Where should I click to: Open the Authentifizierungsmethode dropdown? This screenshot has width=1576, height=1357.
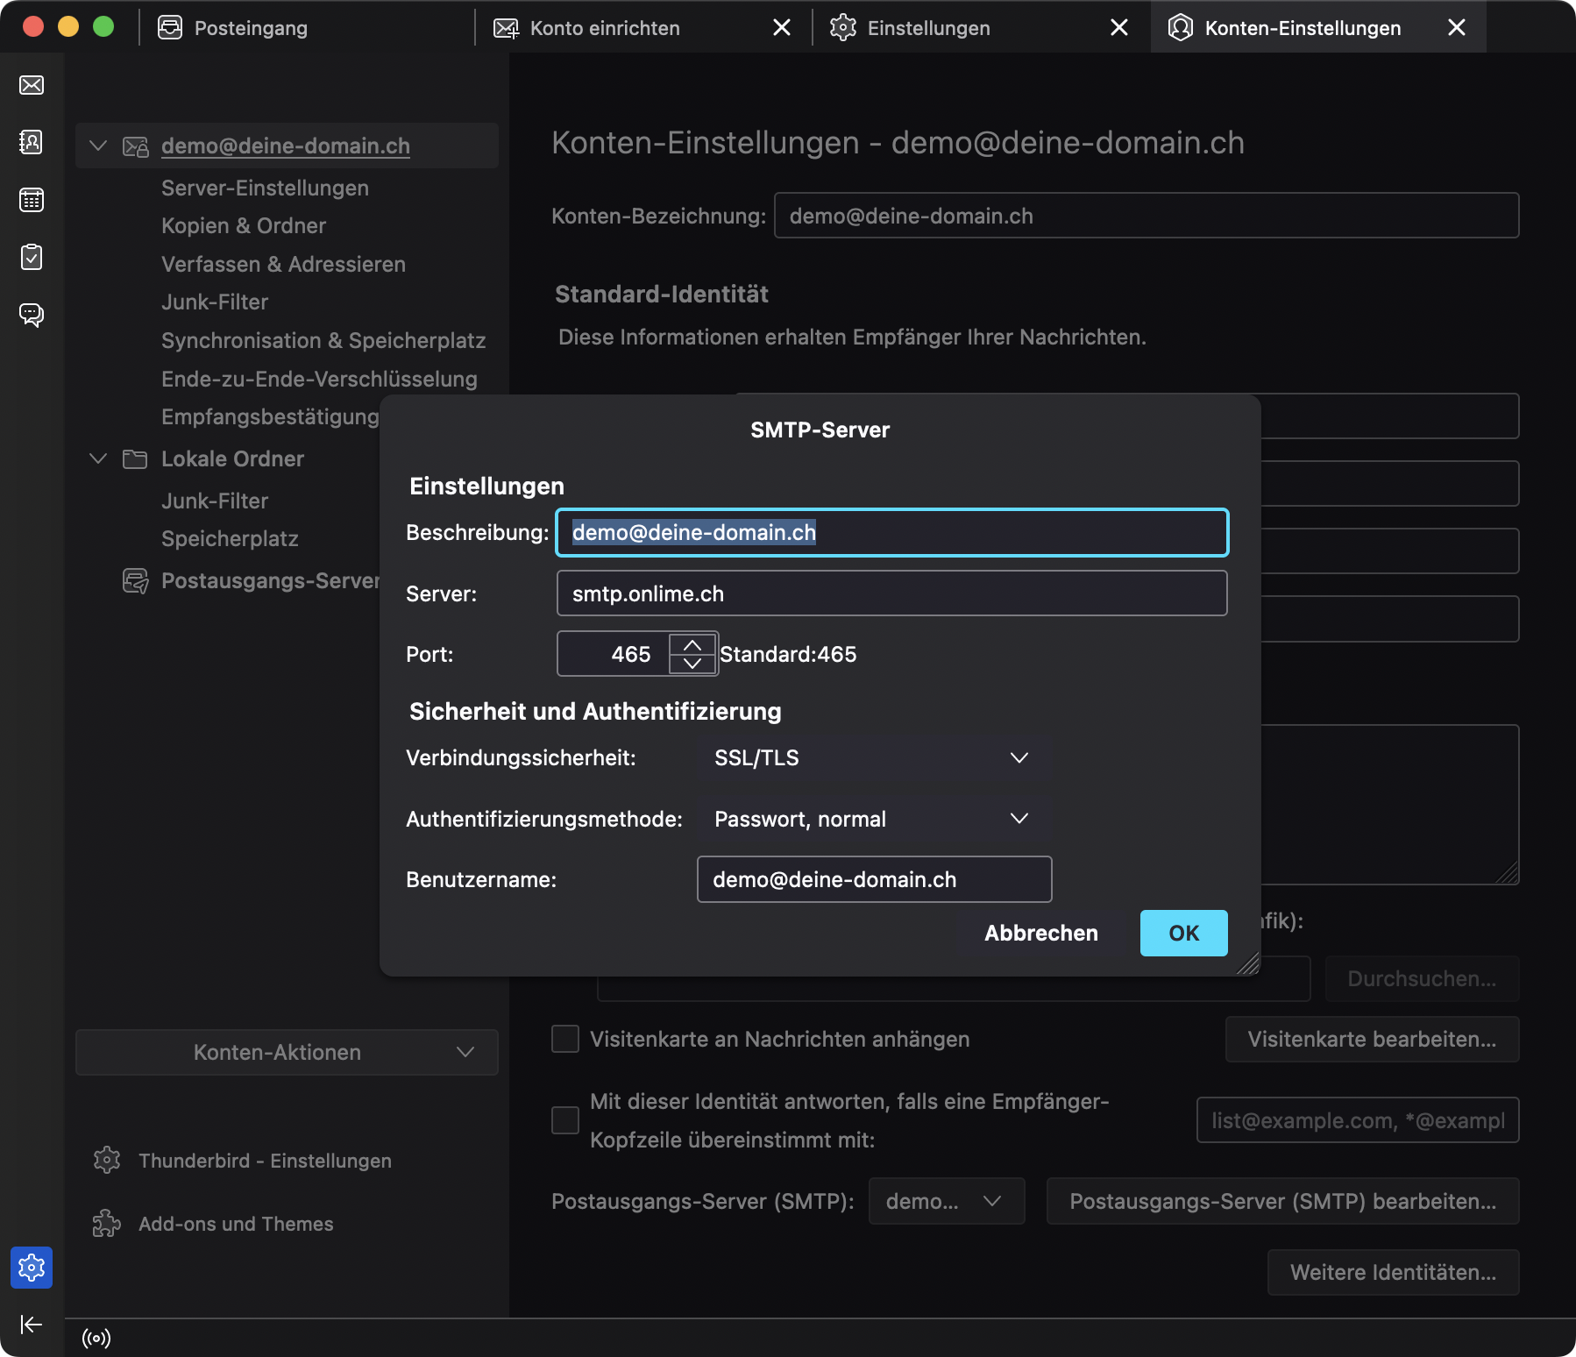[874, 819]
